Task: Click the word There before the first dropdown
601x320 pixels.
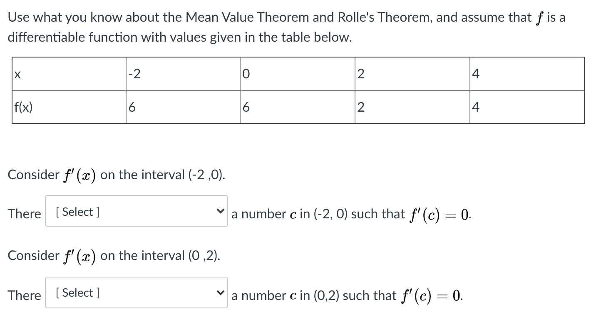Action: pos(24,213)
